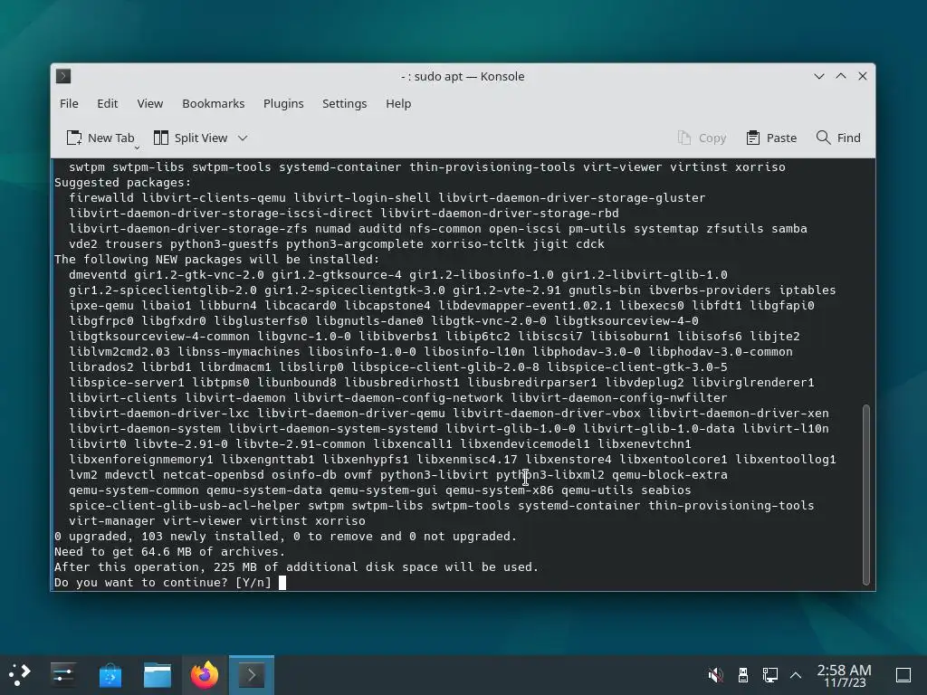
Task: Click the package name 'dmeventd'
Action: (98, 275)
